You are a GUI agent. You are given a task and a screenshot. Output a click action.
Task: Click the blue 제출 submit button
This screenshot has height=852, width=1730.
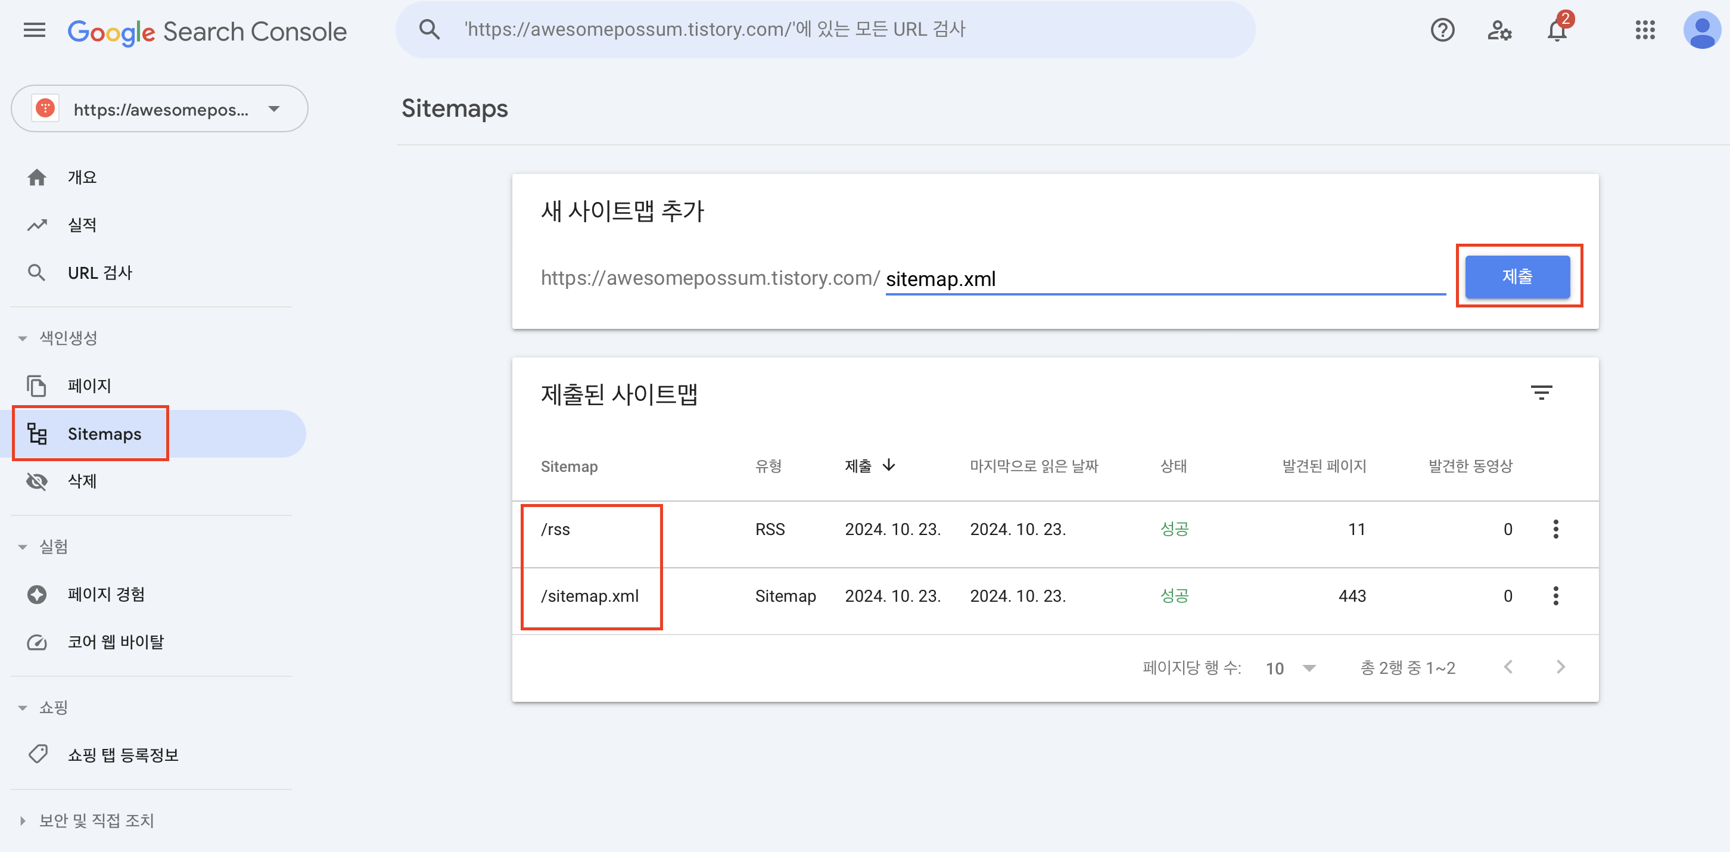point(1517,276)
